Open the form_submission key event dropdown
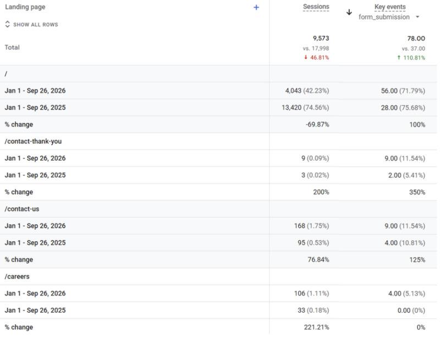The image size is (440, 337). 389,17
